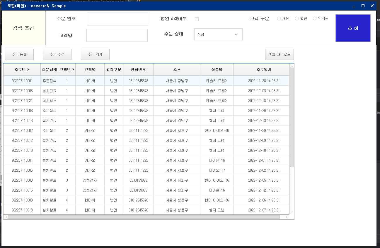This screenshot has height=248, width=380.
Task: Click the 주문 삭제 button
Action: pyautogui.click(x=95, y=54)
